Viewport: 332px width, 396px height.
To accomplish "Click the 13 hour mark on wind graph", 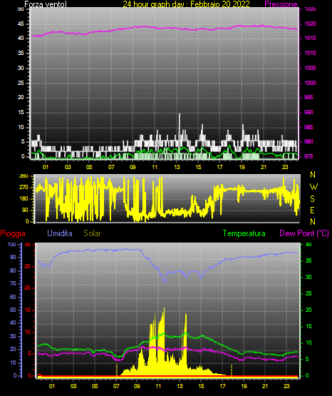I will coord(177,167).
